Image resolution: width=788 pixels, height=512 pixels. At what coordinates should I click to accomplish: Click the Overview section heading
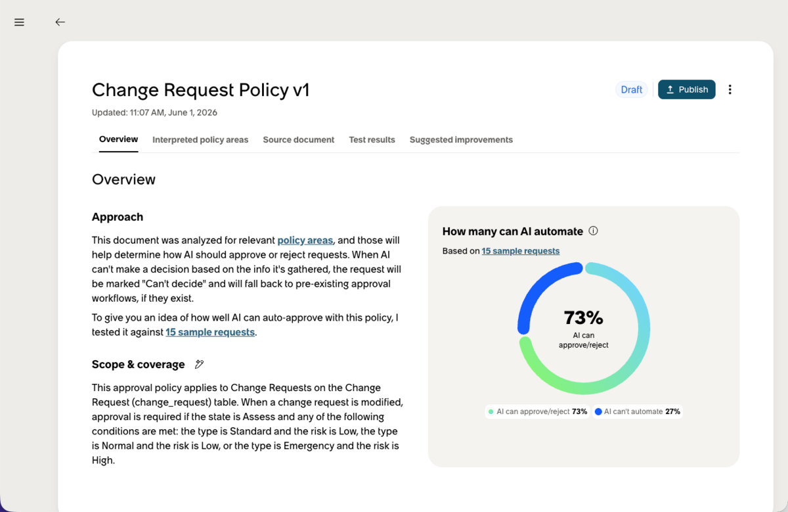click(x=123, y=179)
